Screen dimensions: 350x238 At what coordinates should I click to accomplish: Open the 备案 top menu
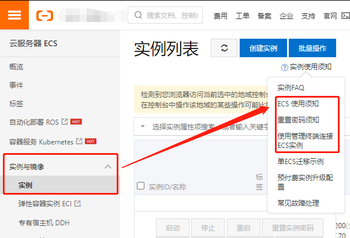tap(265, 16)
